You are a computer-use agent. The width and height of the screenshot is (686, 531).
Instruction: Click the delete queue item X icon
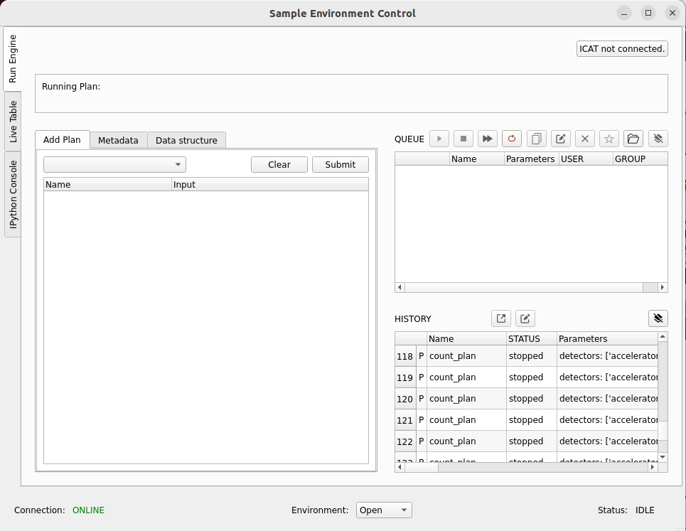point(585,139)
